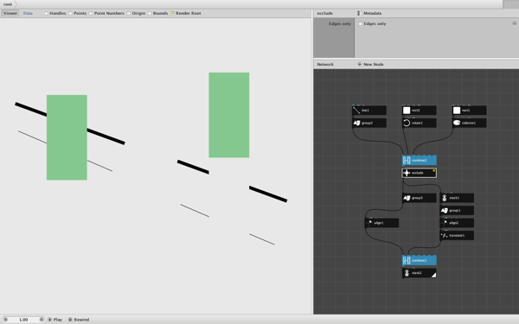Decrease frame number with left stepper arrow
This screenshot has height=324, width=519.
point(5,320)
